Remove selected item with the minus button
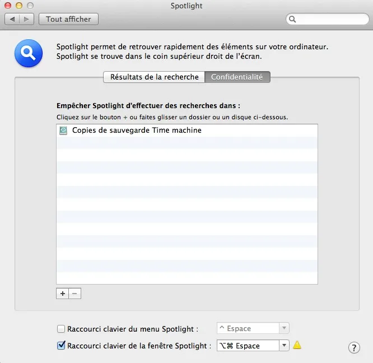Screen dimensions: 373x363 click(74, 294)
